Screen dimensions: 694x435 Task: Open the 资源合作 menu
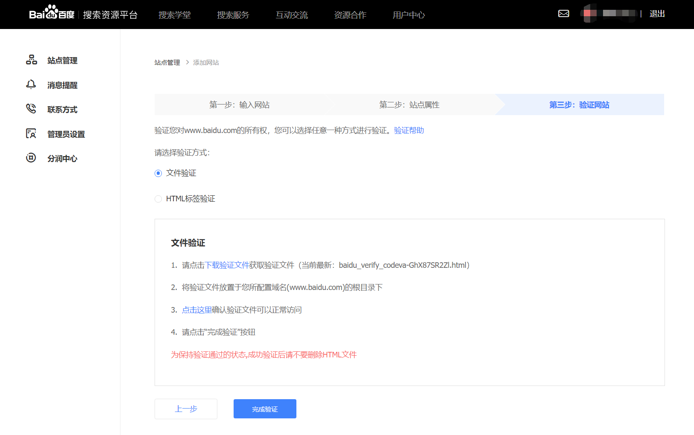click(350, 15)
